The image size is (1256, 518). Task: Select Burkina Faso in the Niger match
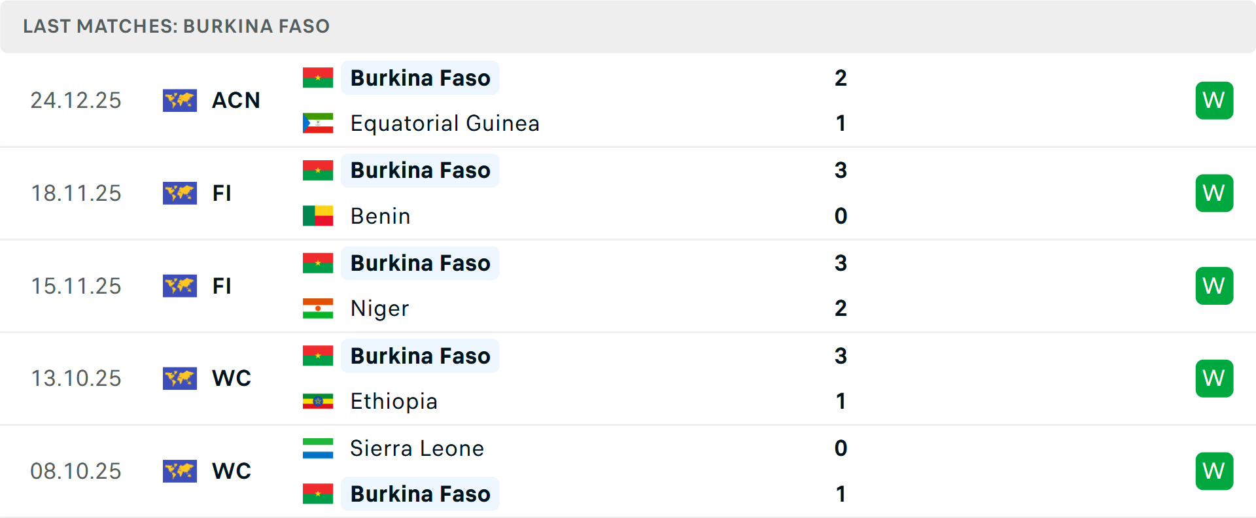coord(420,263)
